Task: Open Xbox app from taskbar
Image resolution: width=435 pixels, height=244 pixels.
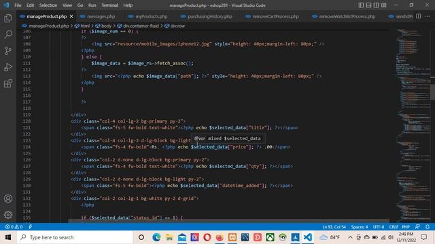Action: (x=270, y=237)
